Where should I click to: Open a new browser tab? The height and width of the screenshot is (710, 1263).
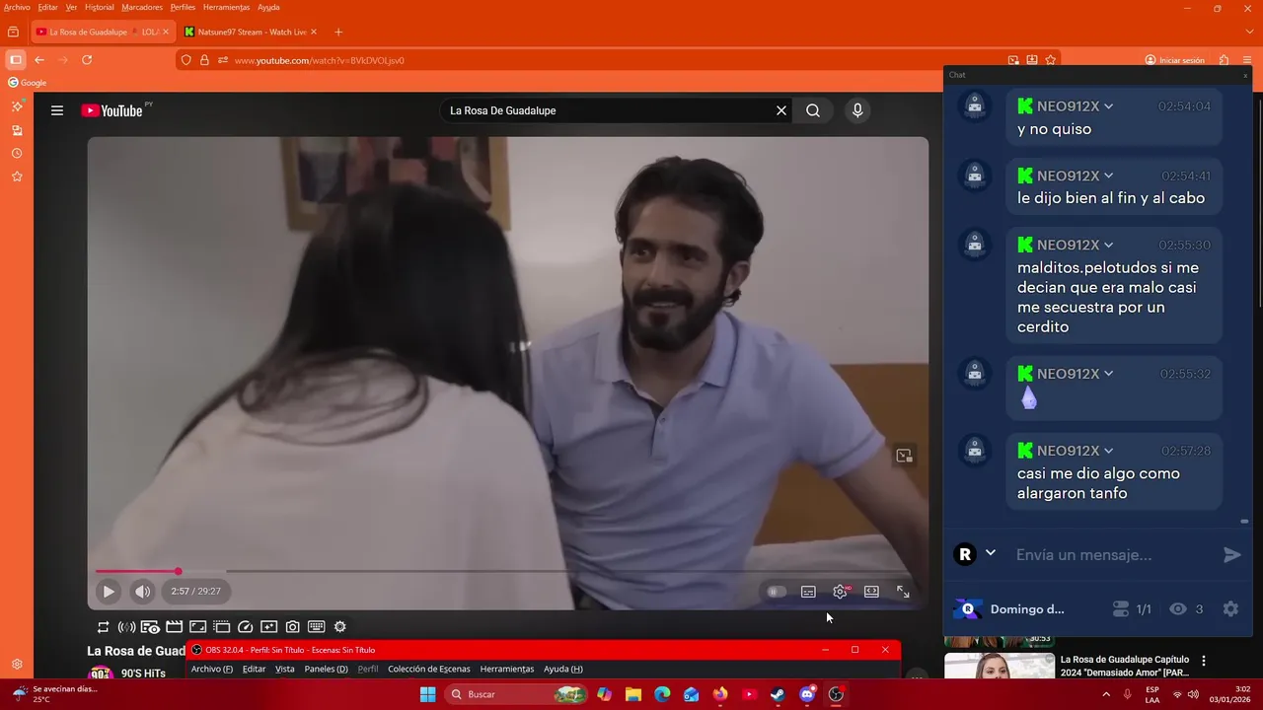coord(338,32)
